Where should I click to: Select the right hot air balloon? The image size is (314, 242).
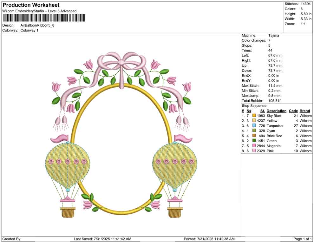point(174,165)
